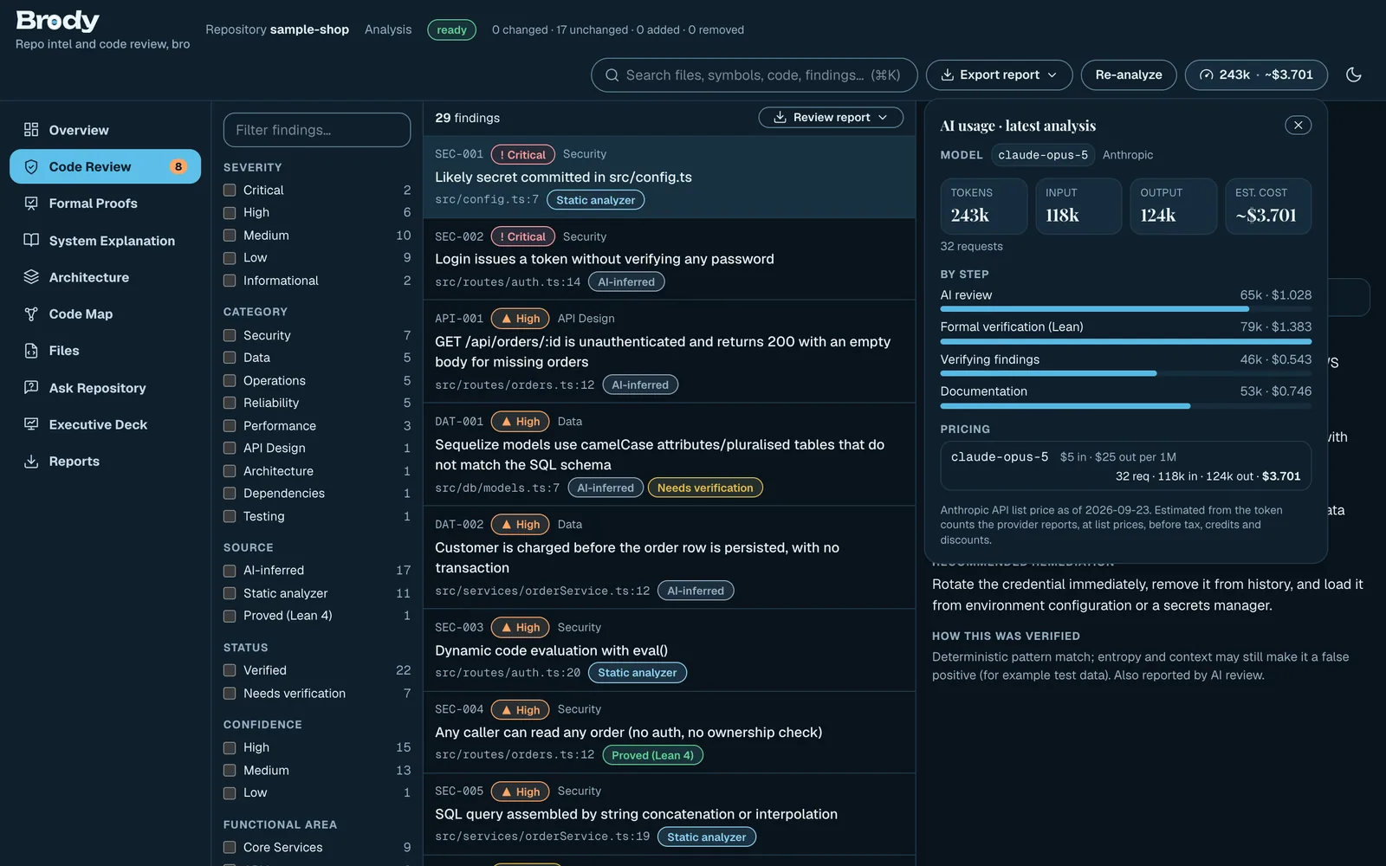Screen dimensions: 1386x866
Task: Open the Ask Repository page
Action: (x=105, y=388)
